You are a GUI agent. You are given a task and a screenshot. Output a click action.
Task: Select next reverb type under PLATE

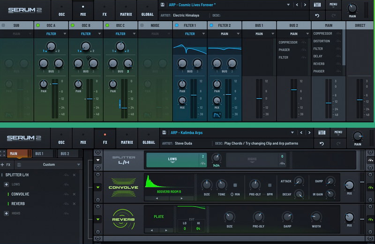pyautogui.click(x=166, y=230)
